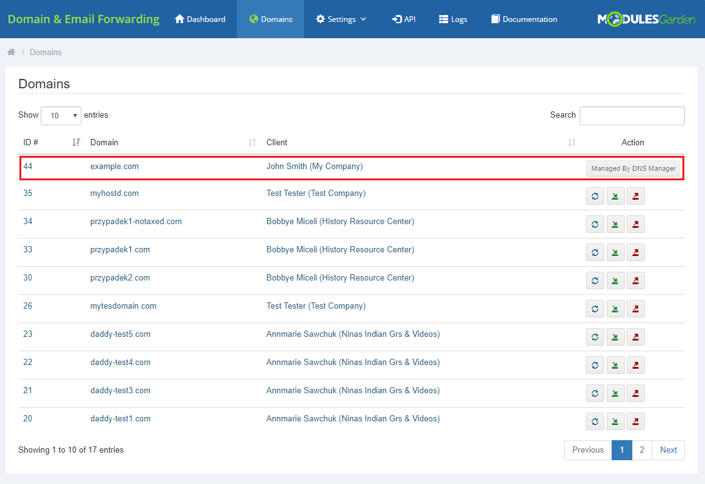Viewport: 705px width, 484px height.
Task: Click red up-arrow icon for przypadek2.com
Action: point(635,281)
